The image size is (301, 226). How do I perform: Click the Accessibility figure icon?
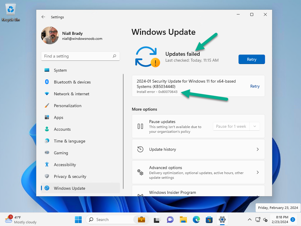click(x=47, y=164)
